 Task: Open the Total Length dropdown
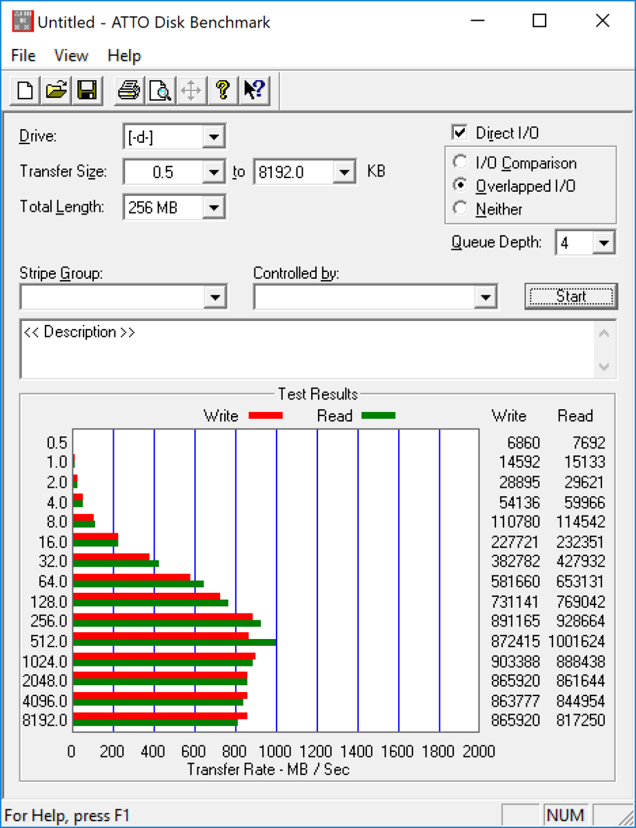point(215,206)
